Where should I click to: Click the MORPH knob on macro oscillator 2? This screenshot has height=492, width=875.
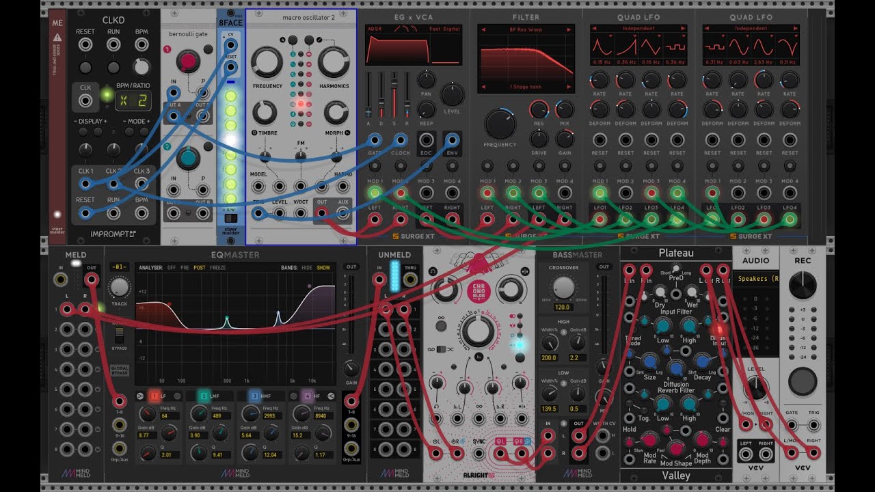[336, 112]
